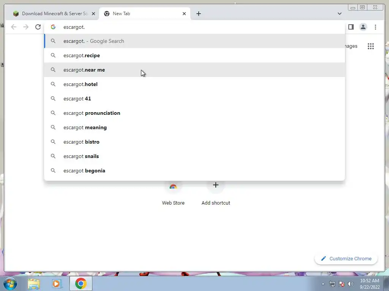
Task: Open Chrome's three-dot menu
Action: click(375, 27)
